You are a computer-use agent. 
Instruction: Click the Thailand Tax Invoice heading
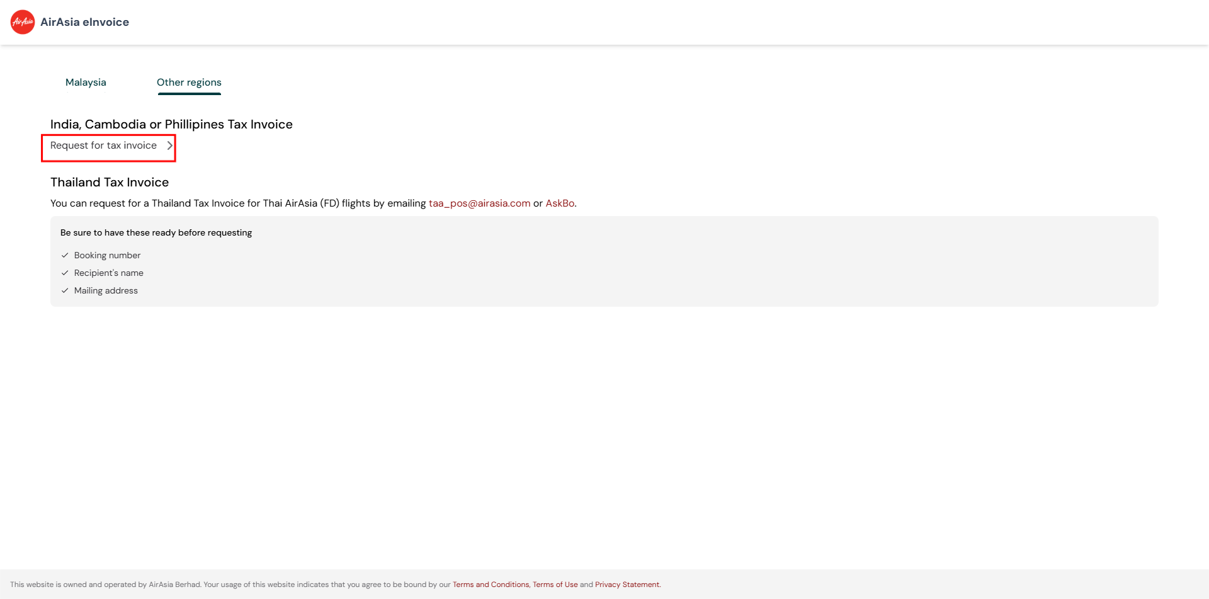pos(110,182)
